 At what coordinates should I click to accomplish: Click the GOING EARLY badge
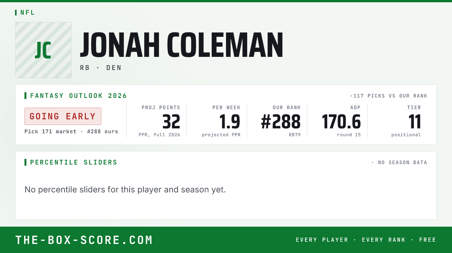tap(63, 116)
